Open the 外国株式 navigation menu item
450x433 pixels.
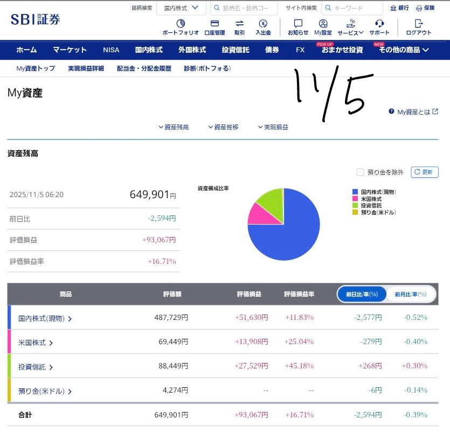192,50
